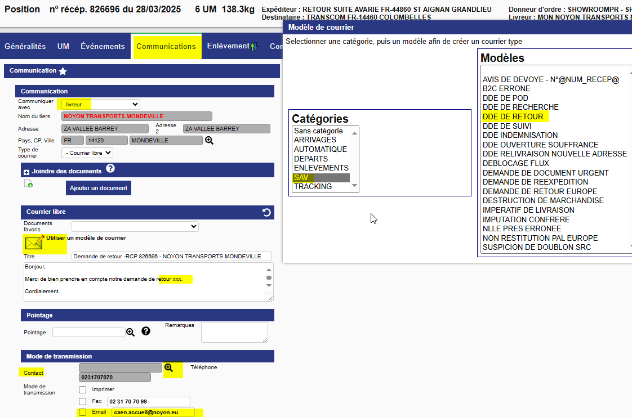Search address with magnifier beside MONDEVILLE
The width and height of the screenshot is (632, 417).
click(x=209, y=141)
